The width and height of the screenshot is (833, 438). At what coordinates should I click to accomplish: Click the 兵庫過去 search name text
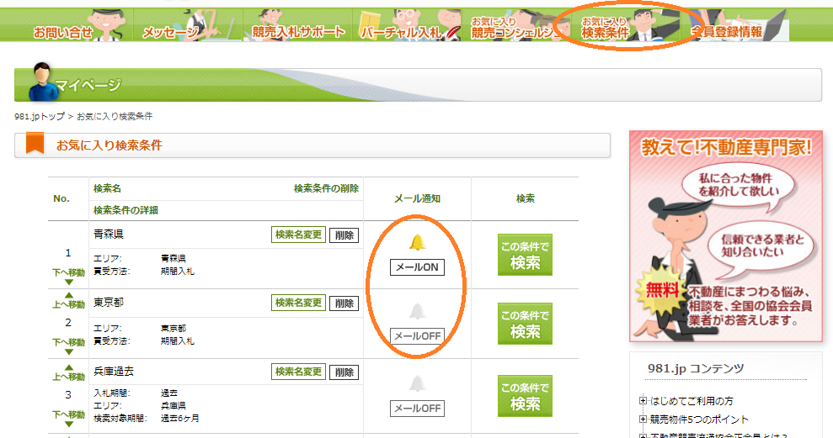click(x=114, y=372)
